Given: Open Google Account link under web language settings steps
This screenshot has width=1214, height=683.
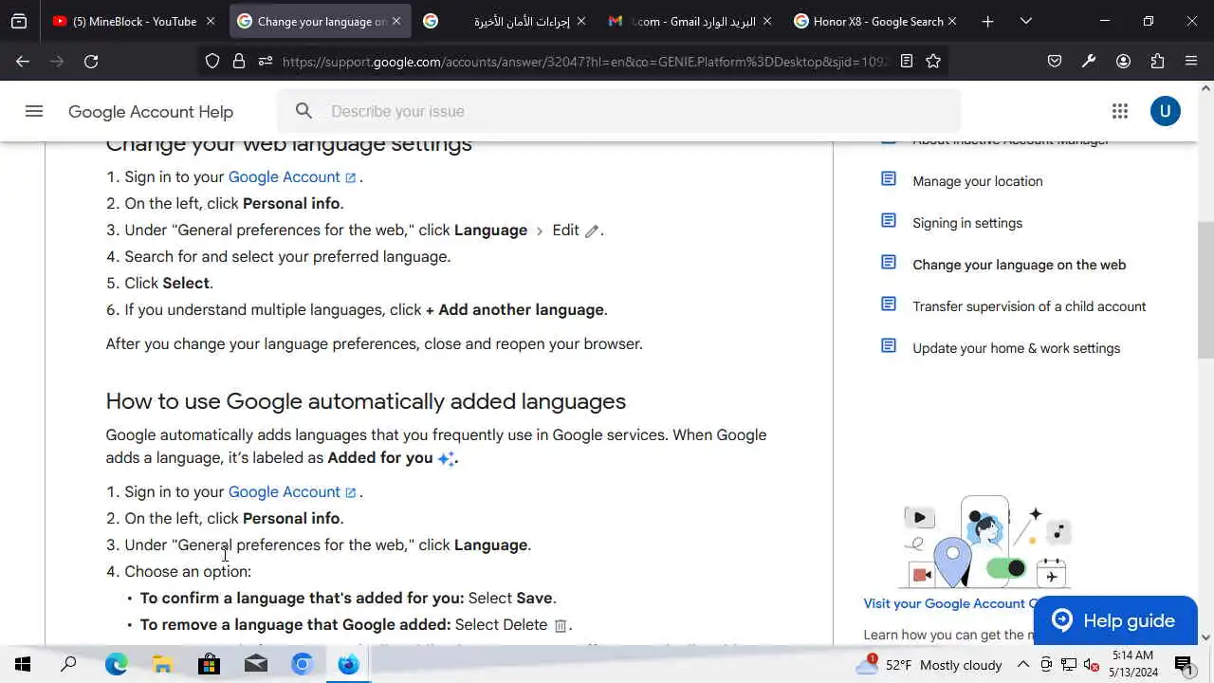Looking at the screenshot, I should point(292,176).
